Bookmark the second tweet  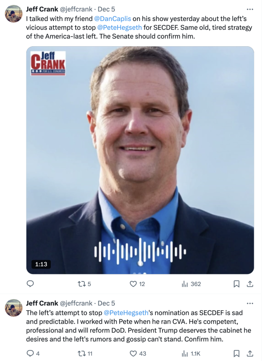pyautogui.click(x=236, y=353)
